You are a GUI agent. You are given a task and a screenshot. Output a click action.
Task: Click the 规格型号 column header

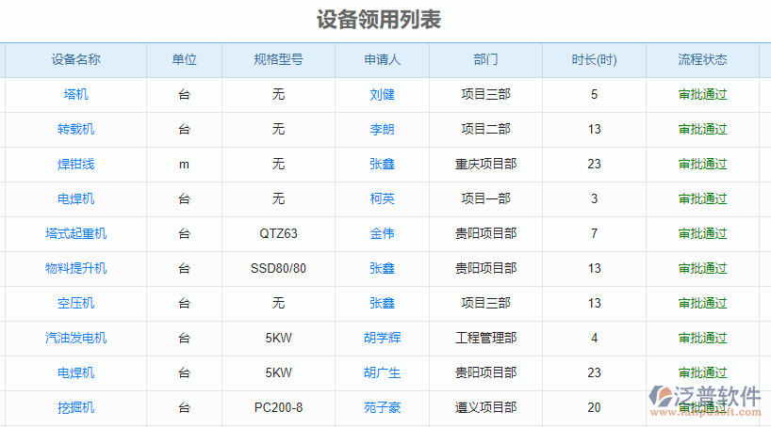(x=278, y=60)
